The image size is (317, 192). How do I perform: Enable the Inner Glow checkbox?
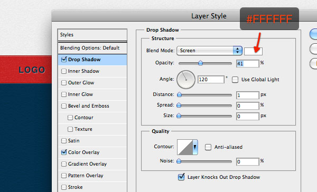click(64, 94)
